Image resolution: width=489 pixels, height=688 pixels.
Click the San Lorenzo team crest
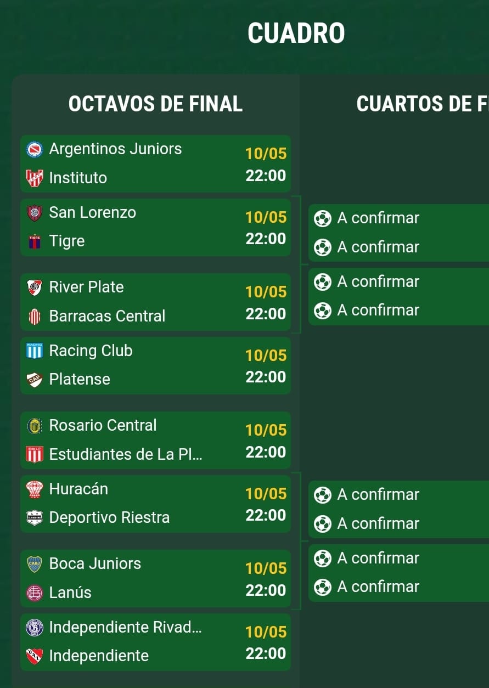(x=35, y=213)
